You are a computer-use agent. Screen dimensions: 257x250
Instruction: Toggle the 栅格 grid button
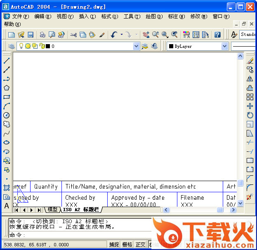(x=127, y=244)
